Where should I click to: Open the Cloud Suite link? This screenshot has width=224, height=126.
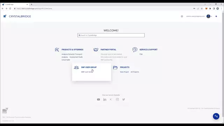click(66, 60)
